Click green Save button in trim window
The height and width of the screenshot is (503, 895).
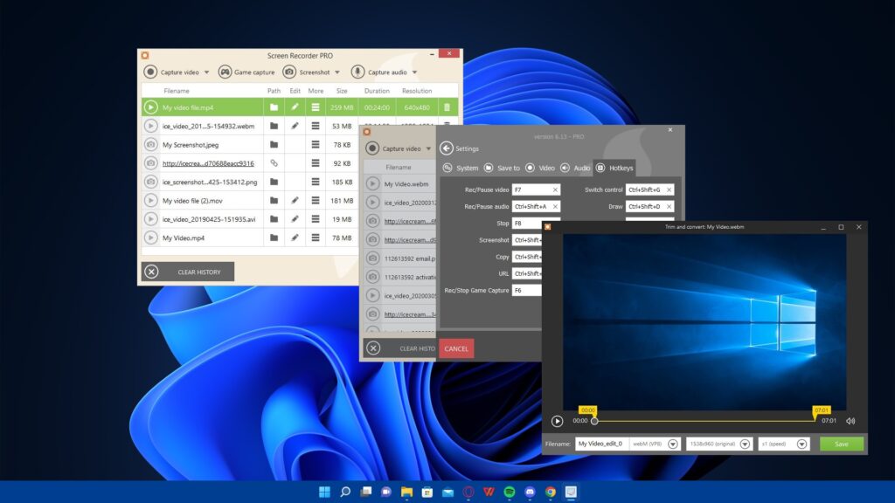pyautogui.click(x=842, y=444)
